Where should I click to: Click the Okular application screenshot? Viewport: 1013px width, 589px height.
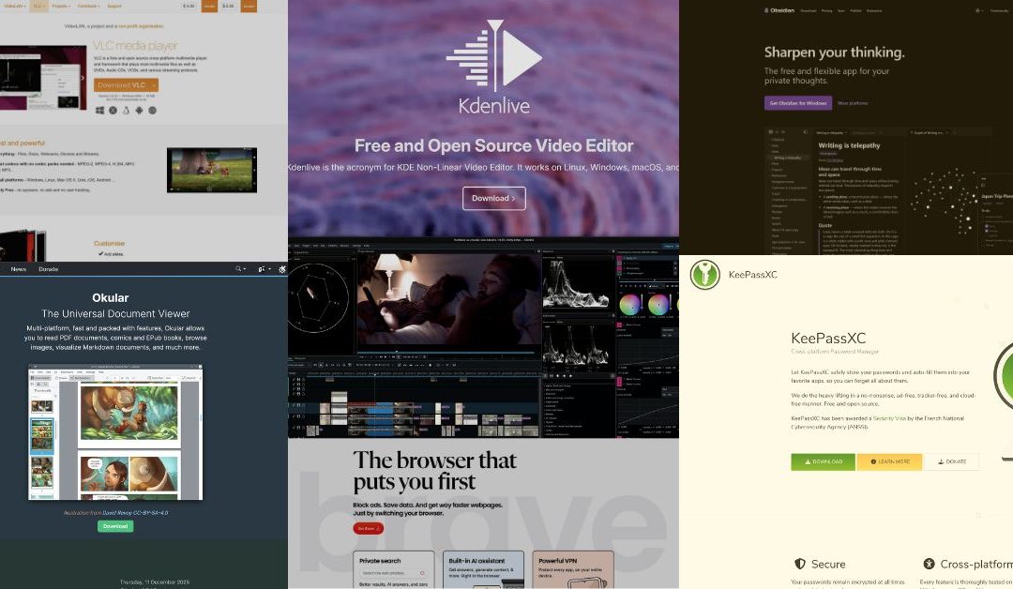click(115, 432)
